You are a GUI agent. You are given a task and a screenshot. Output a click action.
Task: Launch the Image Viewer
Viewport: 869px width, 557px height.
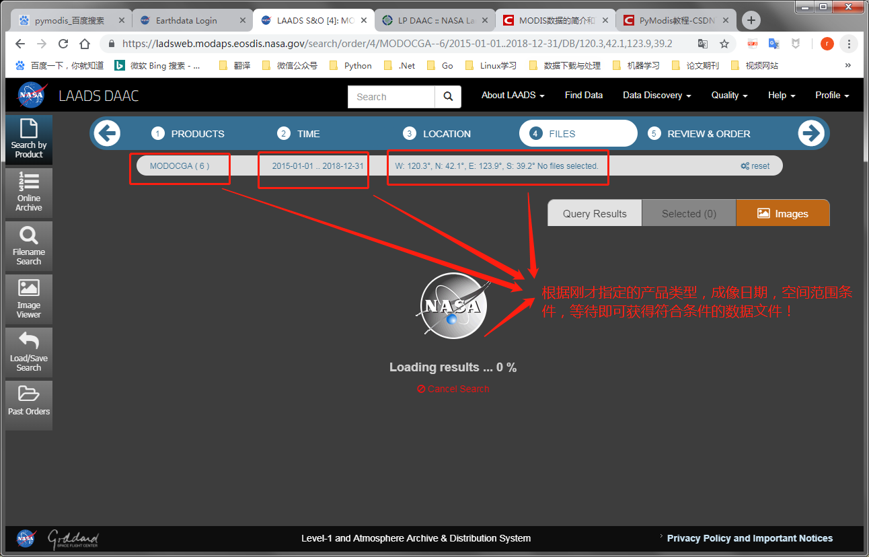pos(28,299)
